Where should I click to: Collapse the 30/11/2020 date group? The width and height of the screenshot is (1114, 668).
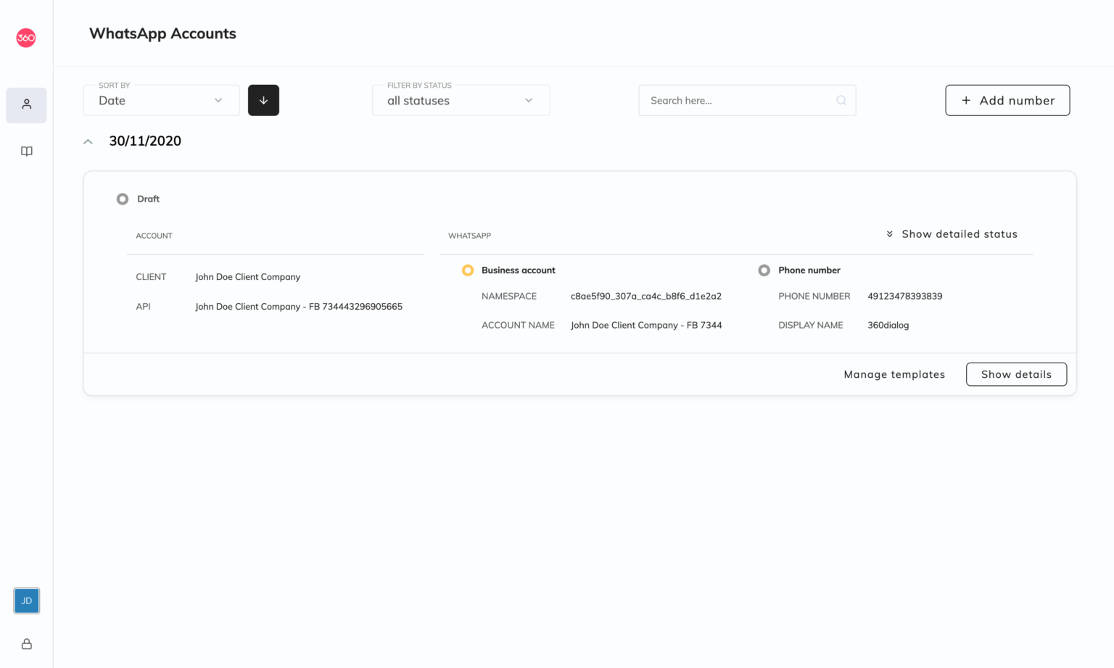88,141
